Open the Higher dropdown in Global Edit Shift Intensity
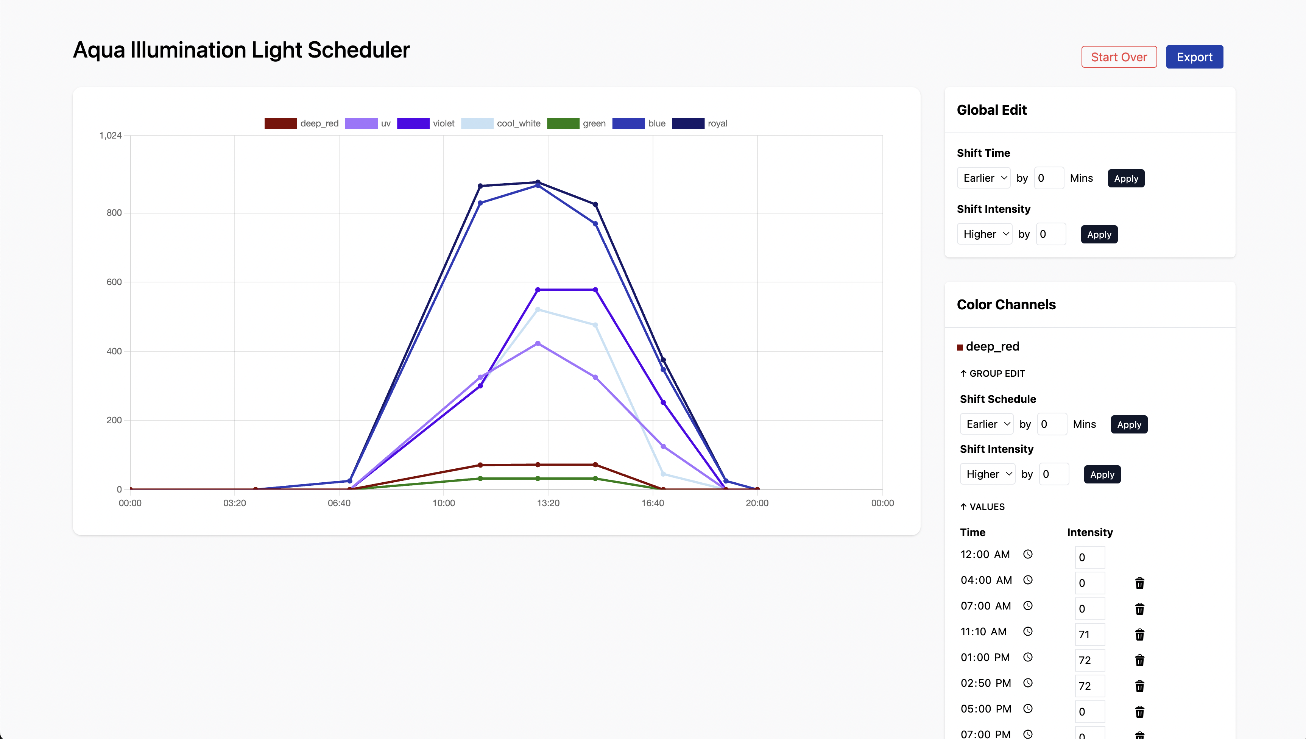This screenshot has width=1306, height=739. [x=984, y=234]
